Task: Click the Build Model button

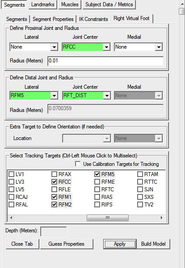Action: click(153, 244)
